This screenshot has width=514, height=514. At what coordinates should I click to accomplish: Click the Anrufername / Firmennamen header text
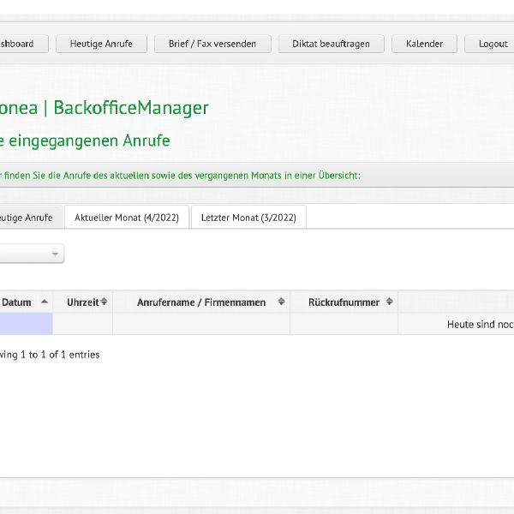[201, 302]
